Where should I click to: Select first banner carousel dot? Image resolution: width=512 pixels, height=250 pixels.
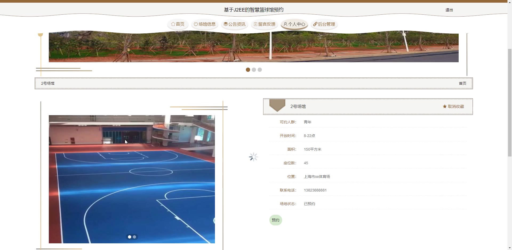click(x=248, y=70)
